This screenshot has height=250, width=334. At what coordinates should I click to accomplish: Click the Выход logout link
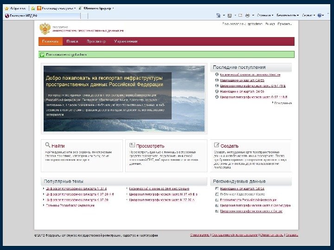[x=270, y=24]
